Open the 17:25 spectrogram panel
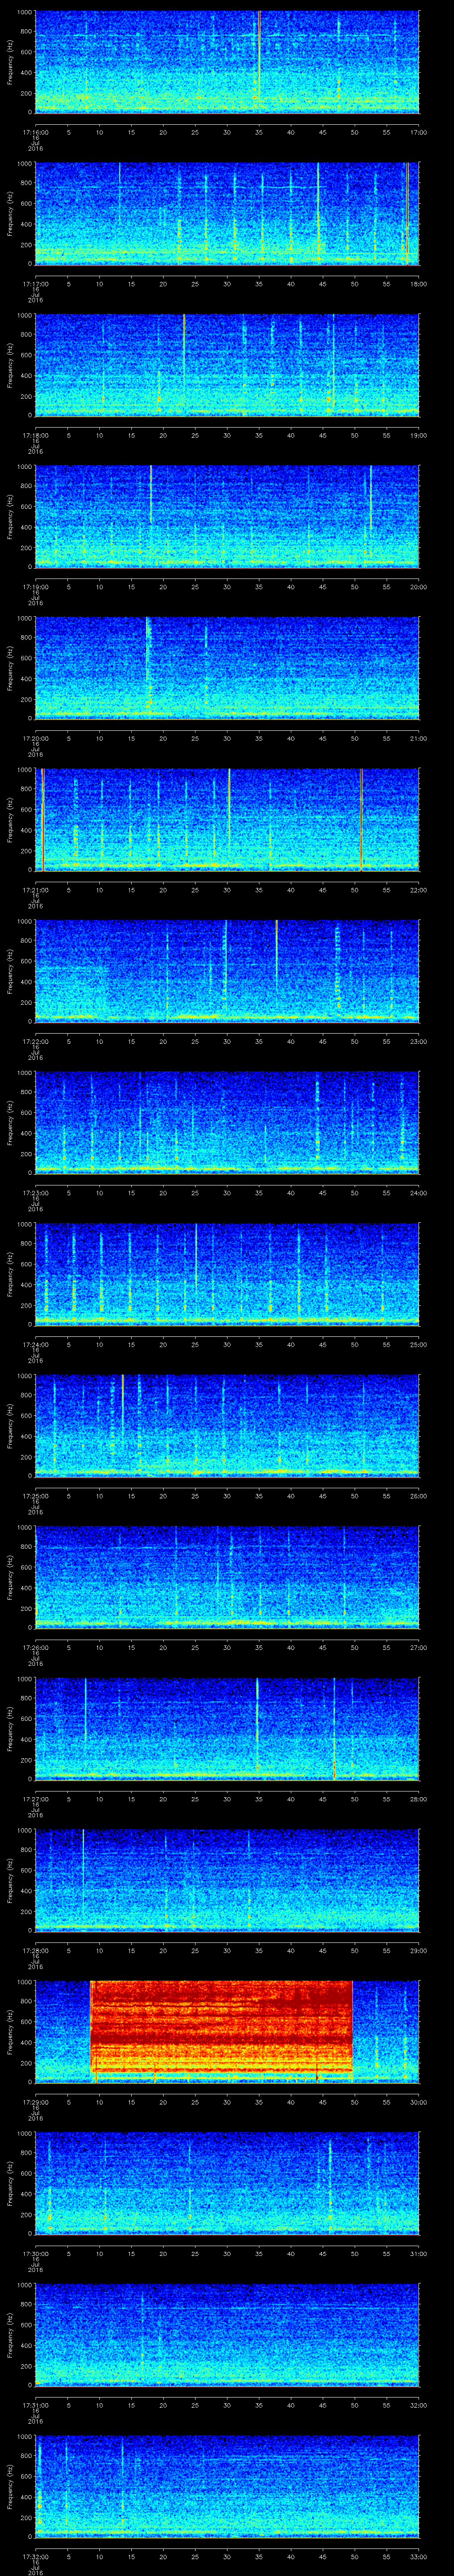The image size is (454, 2576). [227, 1426]
